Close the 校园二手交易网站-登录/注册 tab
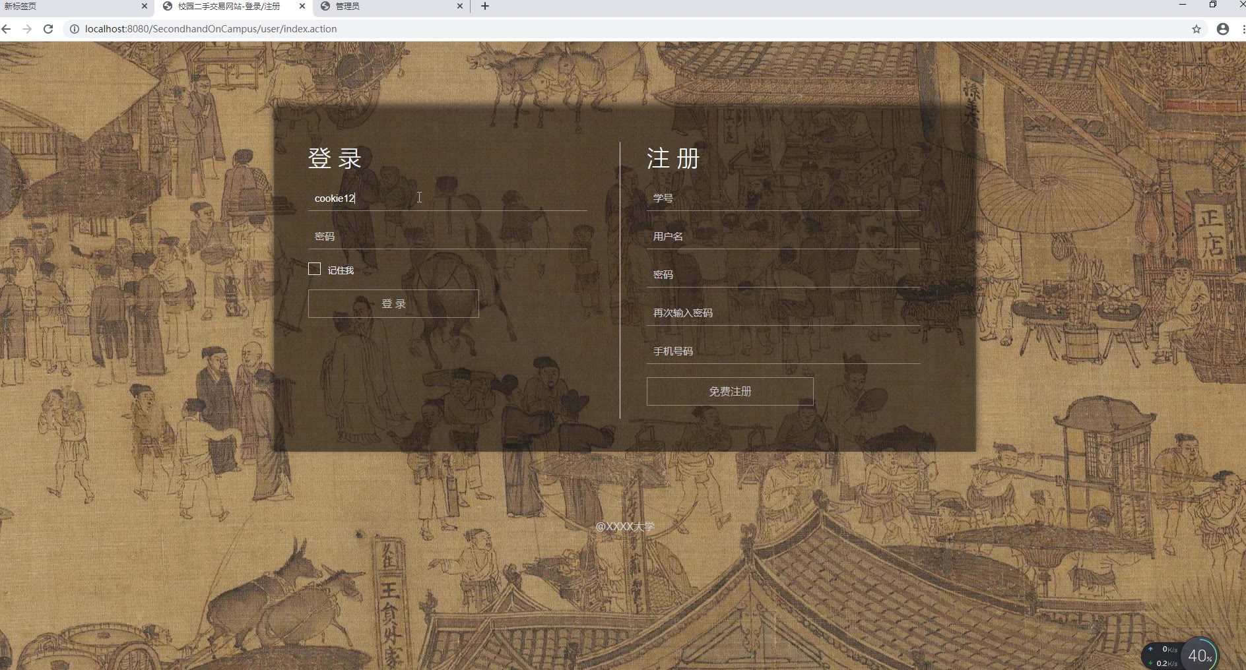Screen dimensions: 1246x670 (302, 6)
